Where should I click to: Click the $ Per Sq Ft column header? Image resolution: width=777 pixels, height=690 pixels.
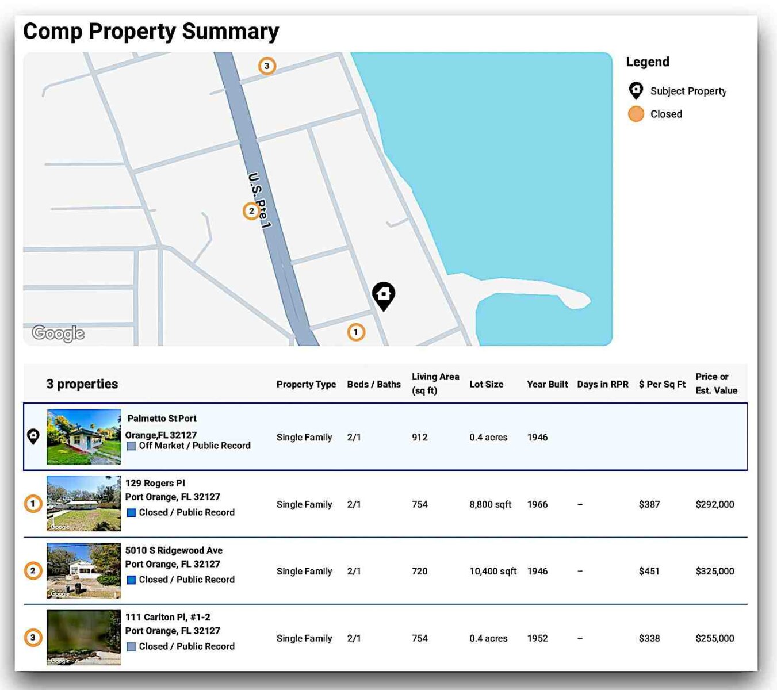662,384
